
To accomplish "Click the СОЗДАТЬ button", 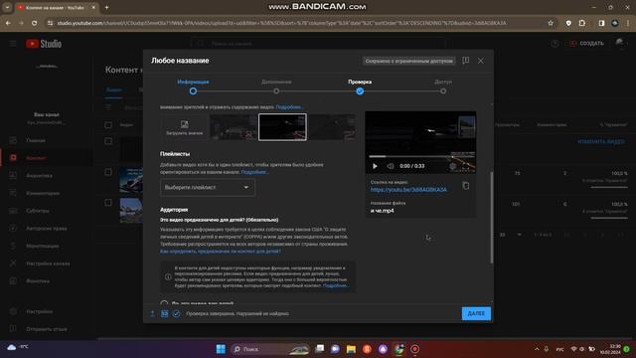I will [x=586, y=44].
